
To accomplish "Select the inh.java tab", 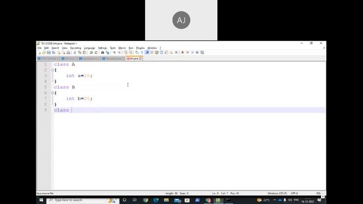I will [134, 58].
